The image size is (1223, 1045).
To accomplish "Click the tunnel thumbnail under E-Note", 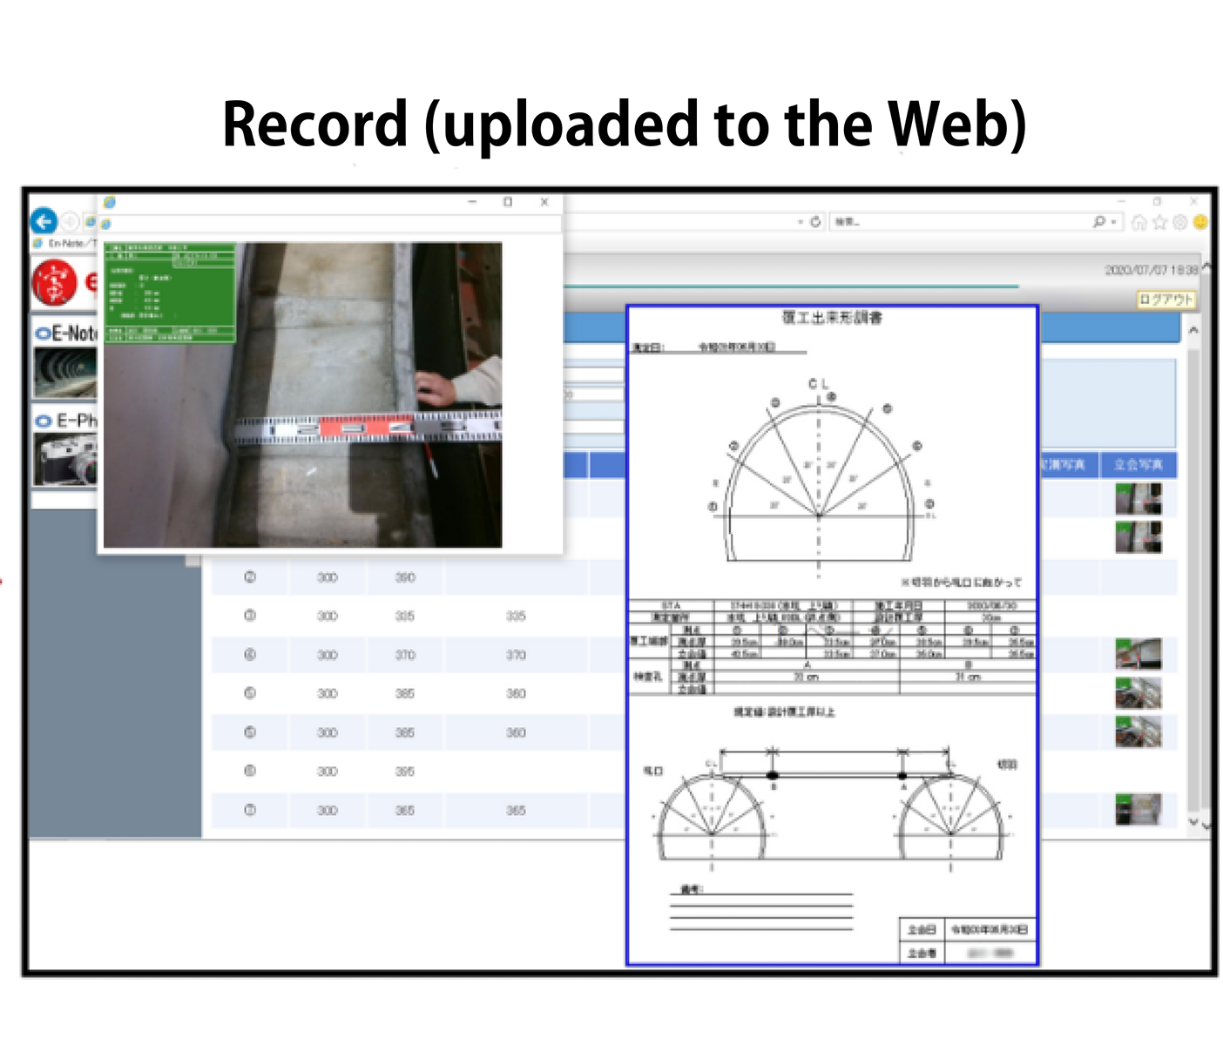I will click(65, 372).
